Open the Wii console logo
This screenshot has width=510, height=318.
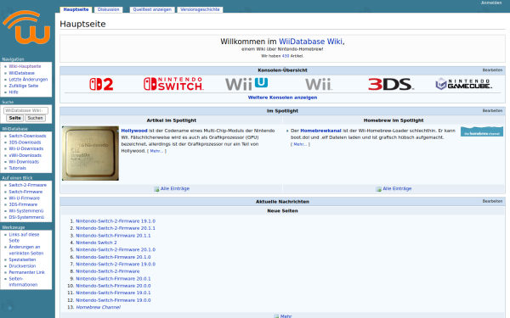click(319, 84)
